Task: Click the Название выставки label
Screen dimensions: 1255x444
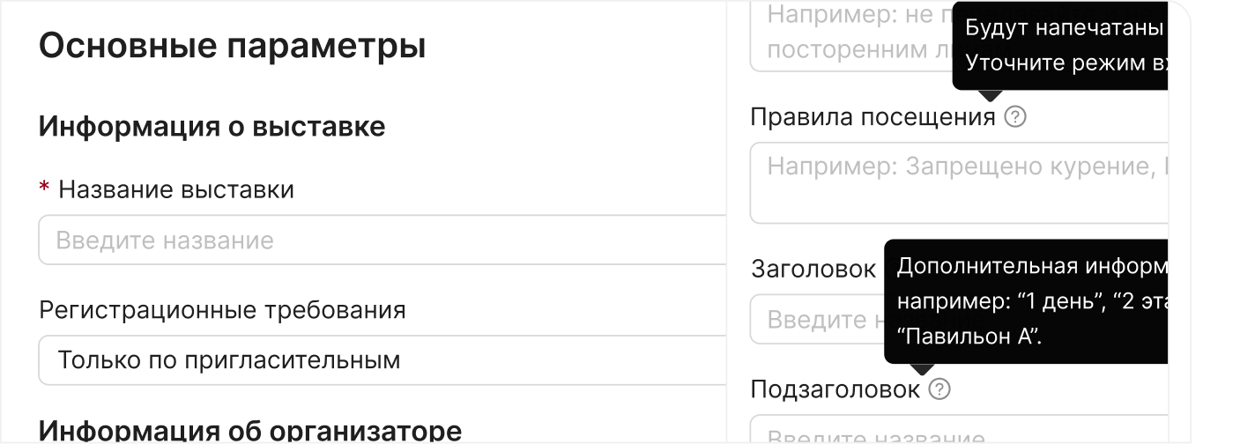Action: click(x=176, y=189)
